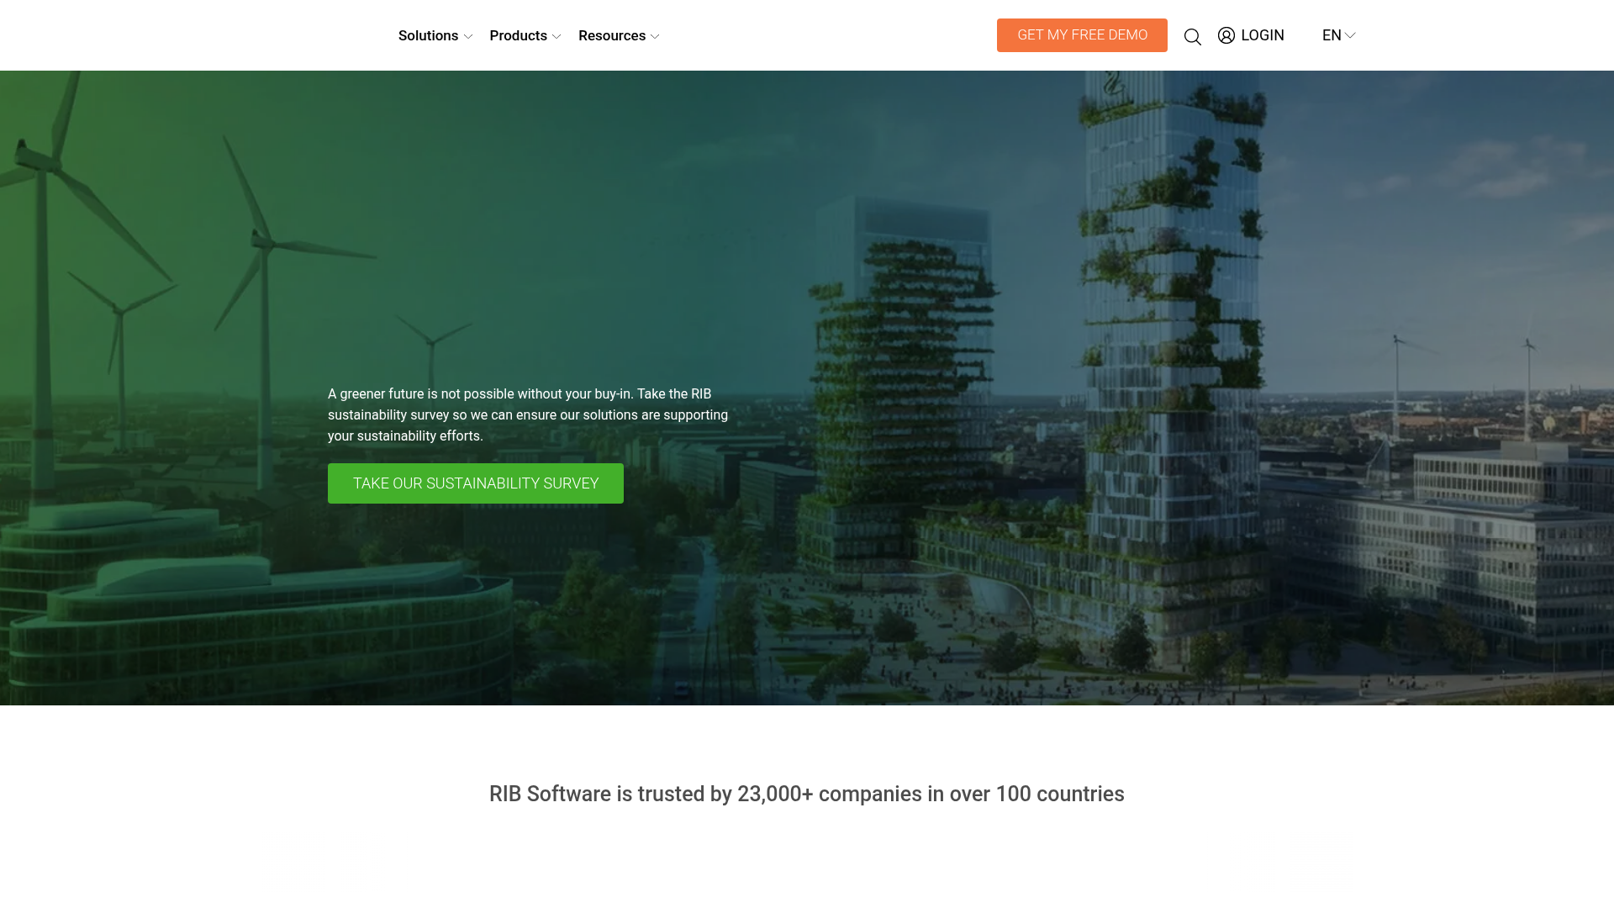Expand the Solutions dropdown

pyautogui.click(x=467, y=36)
